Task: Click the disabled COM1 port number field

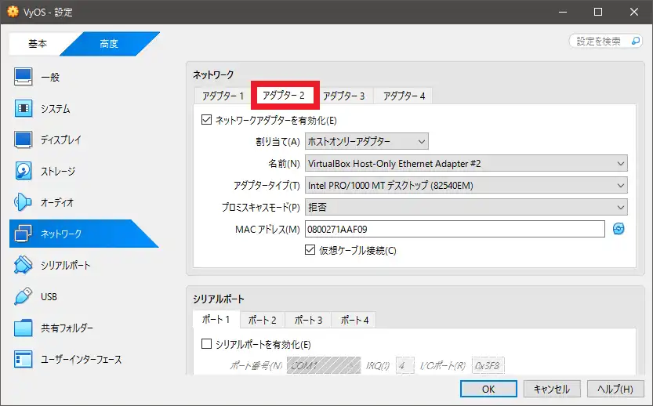Action: point(324,365)
